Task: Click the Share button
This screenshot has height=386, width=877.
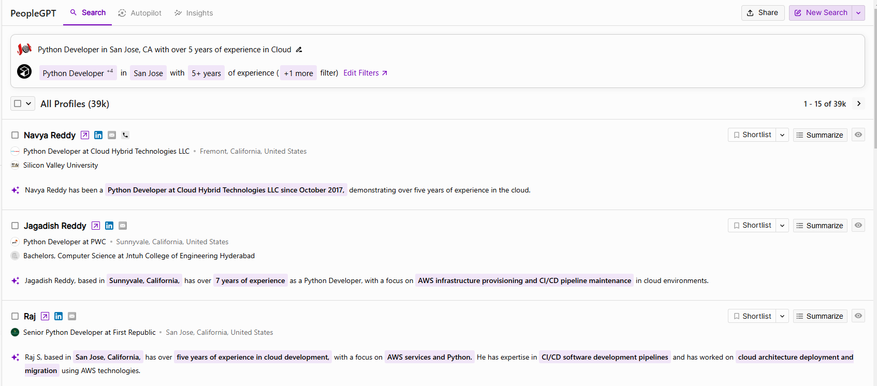Action: (763, 13)
